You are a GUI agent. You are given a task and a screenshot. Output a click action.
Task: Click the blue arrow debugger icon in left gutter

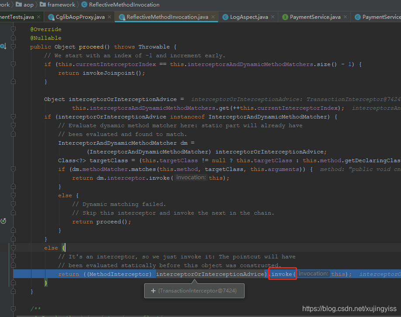[x=3, y=45]
